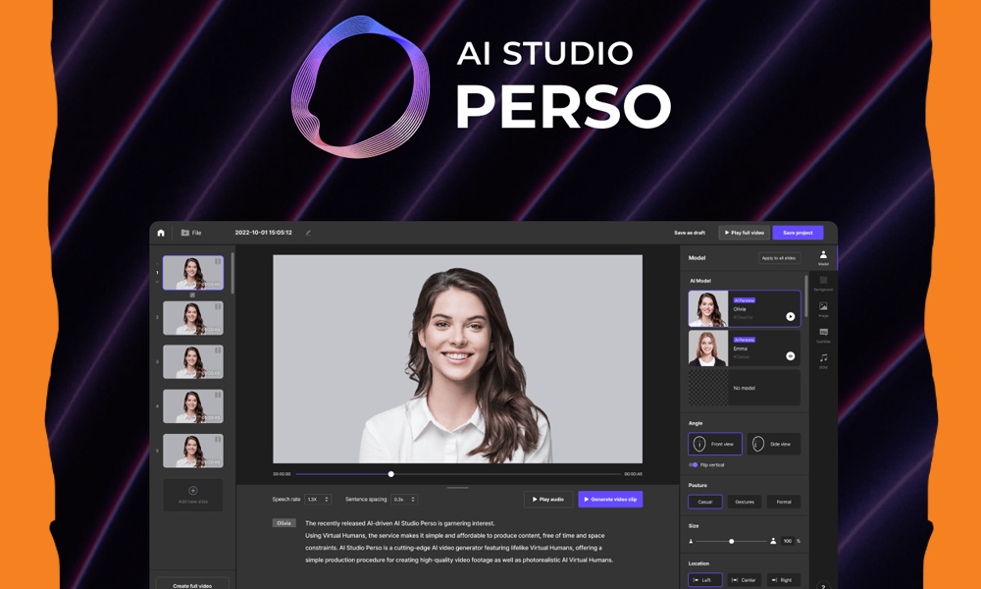Select slide 3 thumbnail
The image size is (981, 589).
pyautogui.click(x=192, y=362)
